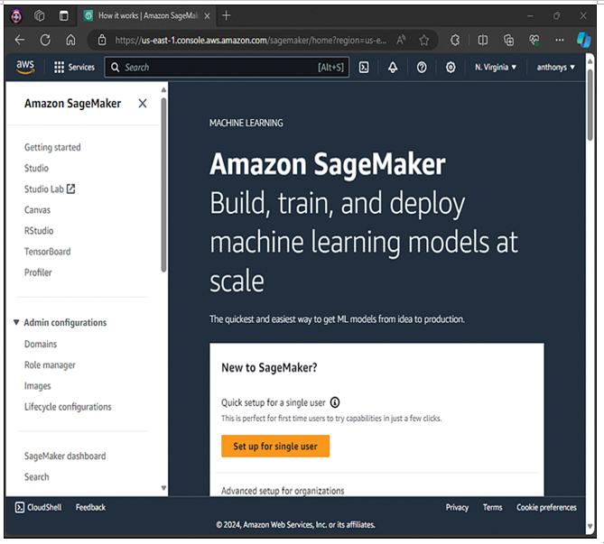This screenshot has height=544, width=604.
Task: Focus the AWS console Search field
Action: point(227,68)
